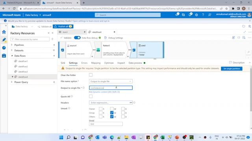
Task: Check Owner R umask checkbox
Action: click(101, 109)
